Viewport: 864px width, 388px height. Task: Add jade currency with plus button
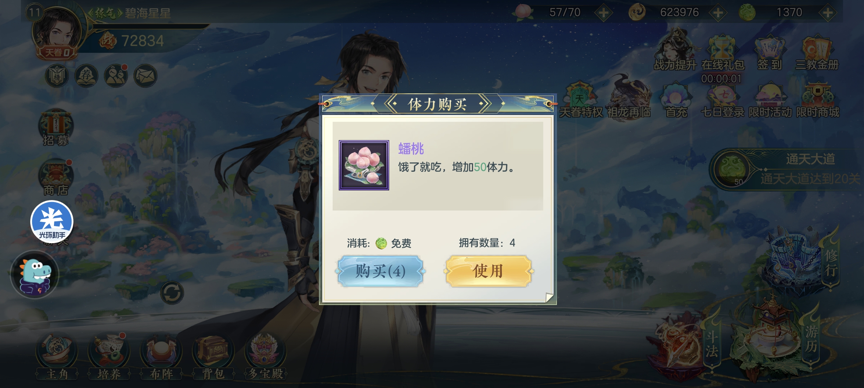828,13
